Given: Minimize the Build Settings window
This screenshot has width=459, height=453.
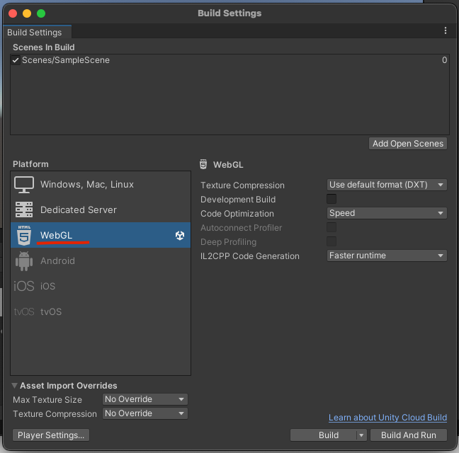Looking at the screenshot, I should (x=27, y=13).
